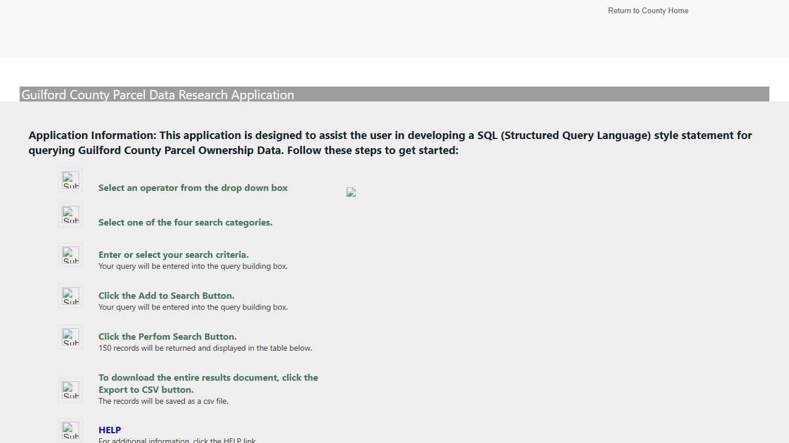789x443 pixels.
Task: Click the 'Application Information' intro paragraph
Action: coord(390,143)
